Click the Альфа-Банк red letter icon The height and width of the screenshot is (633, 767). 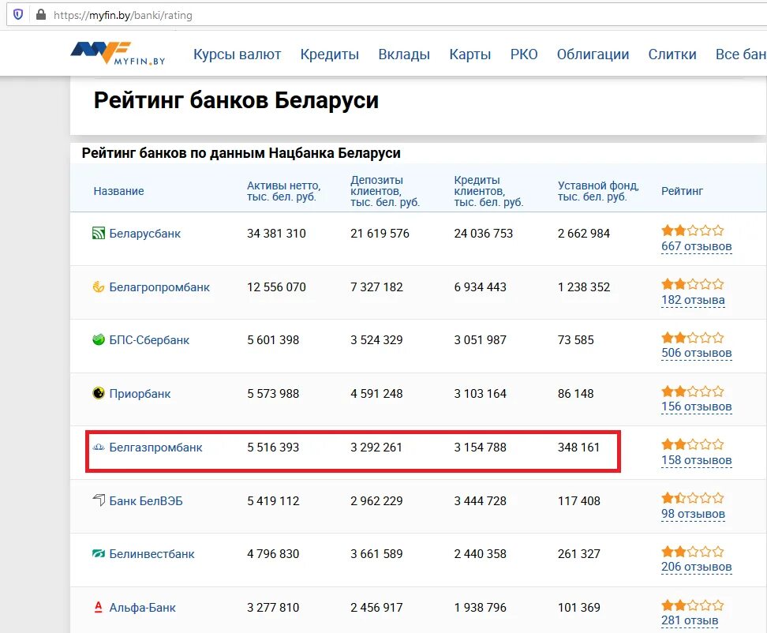(x=99, y=608)
